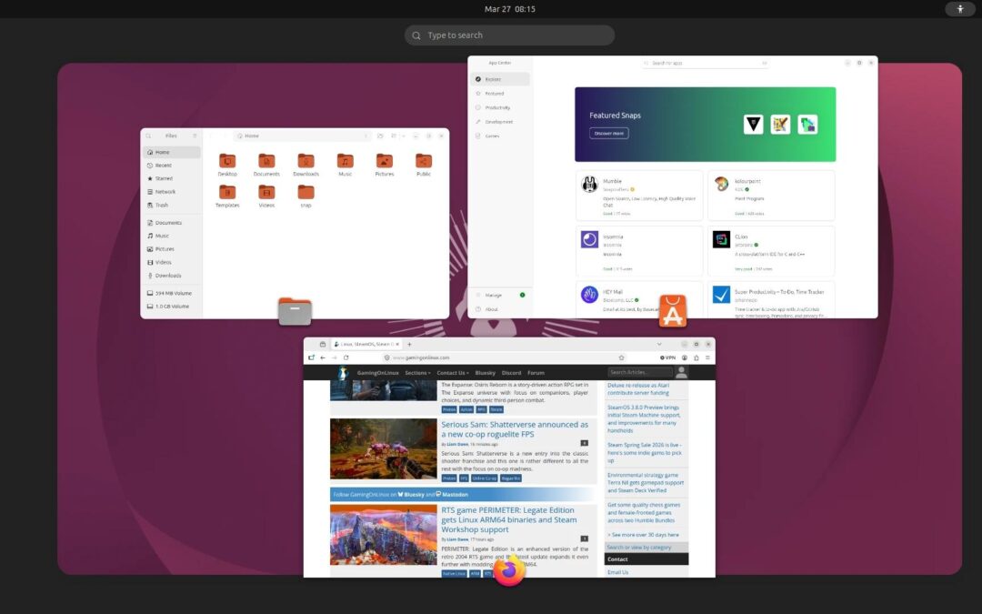Click the Search for apps field in App Center

[706, 64]
